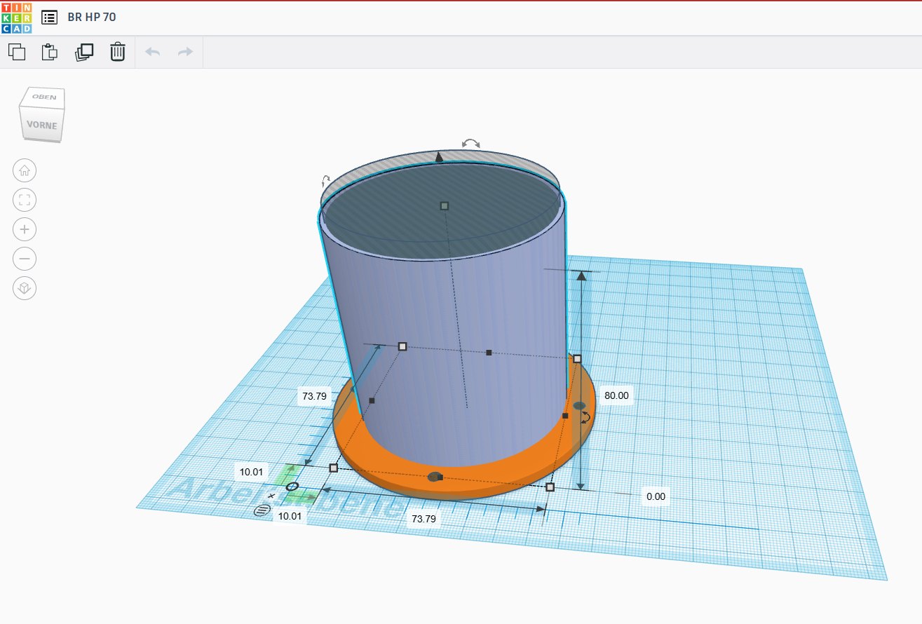Edit the height value 80.00

616,395
